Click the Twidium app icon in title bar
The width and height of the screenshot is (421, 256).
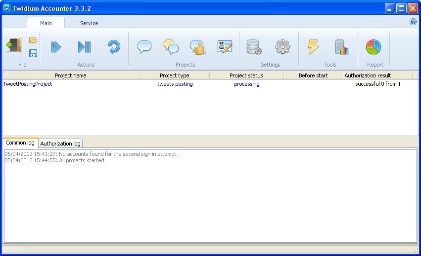point(6,8)
